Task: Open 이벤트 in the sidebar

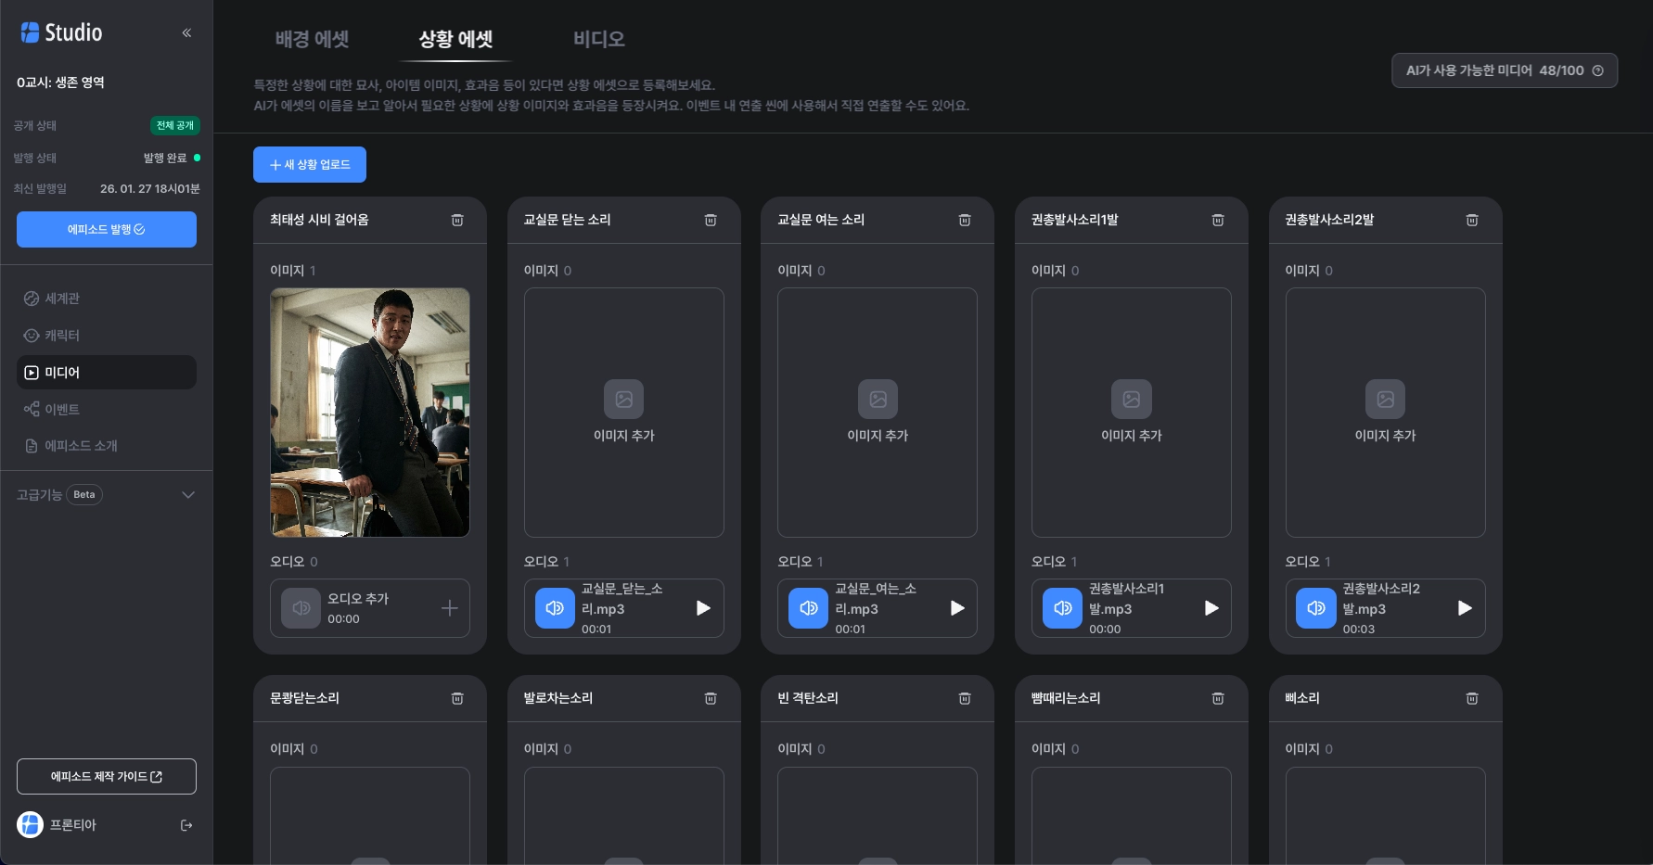Action: [x=107, y=409]
